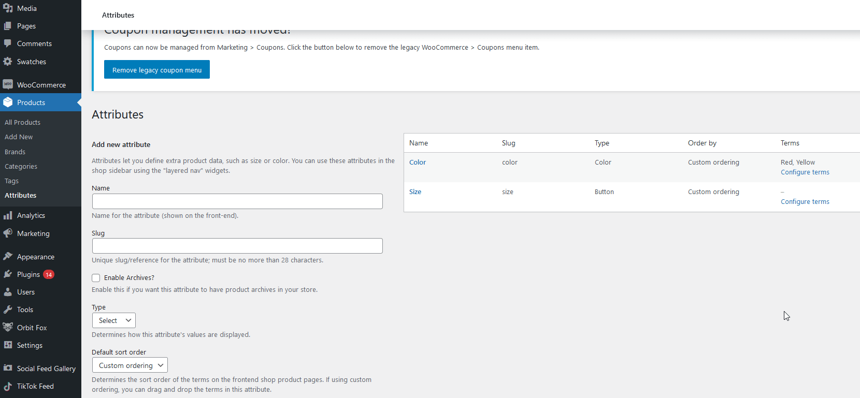
Task: Focus the attribute Slug input field
Action: pyautogui.click(x=237, y=246)
